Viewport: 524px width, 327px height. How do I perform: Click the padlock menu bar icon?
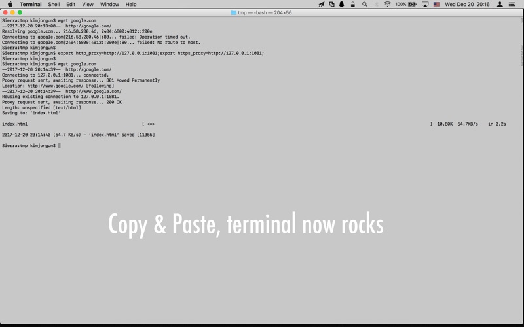click(x=352, y=5)
